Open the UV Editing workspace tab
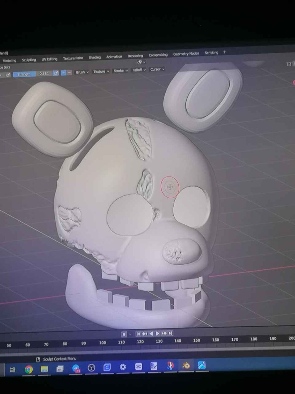This screenshot has width=295, height=394. [x=49, y=59]
